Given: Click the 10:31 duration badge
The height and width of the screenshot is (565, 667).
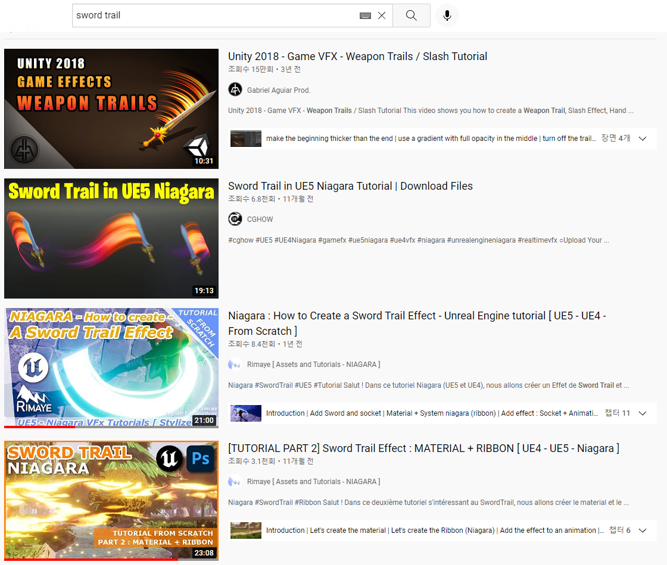Looking at the screenshot, I should [x=204, y=161].
